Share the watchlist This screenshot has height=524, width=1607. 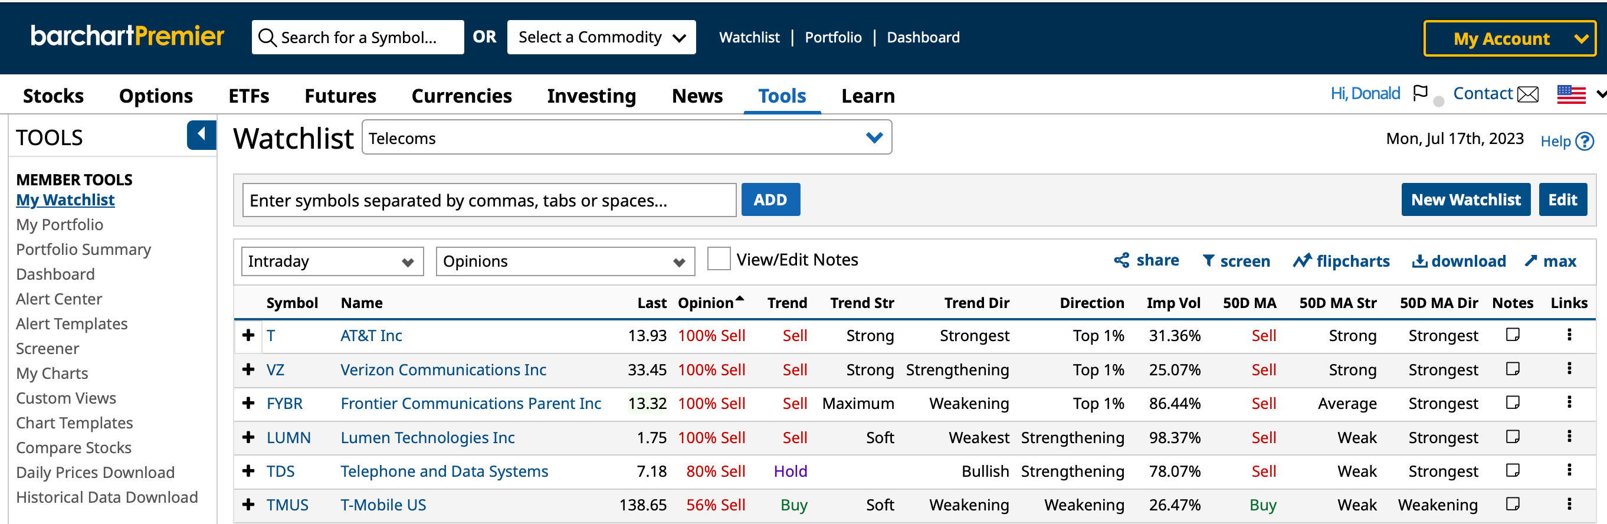1146,260
